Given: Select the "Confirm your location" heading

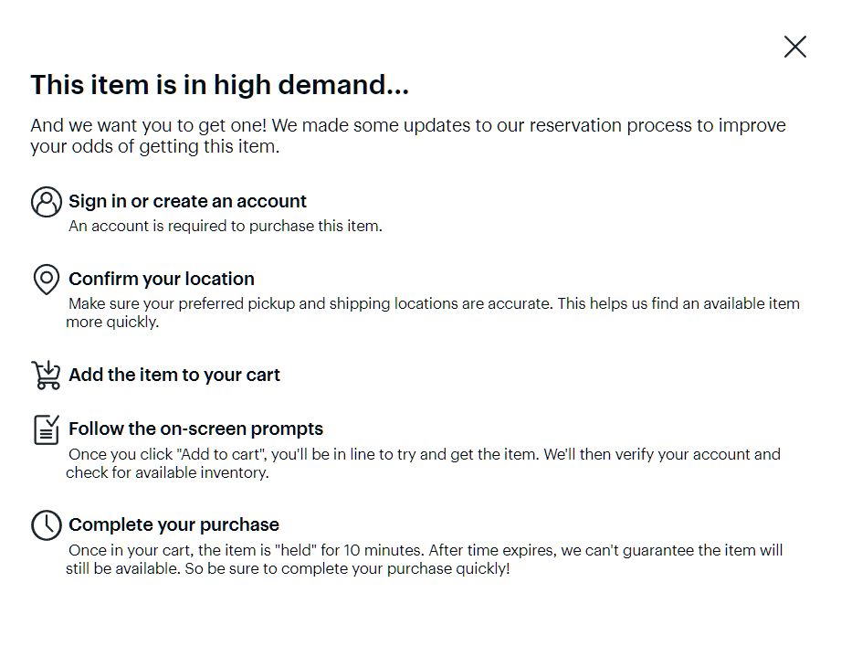Looking at the screenshot, I should [162, 279].
